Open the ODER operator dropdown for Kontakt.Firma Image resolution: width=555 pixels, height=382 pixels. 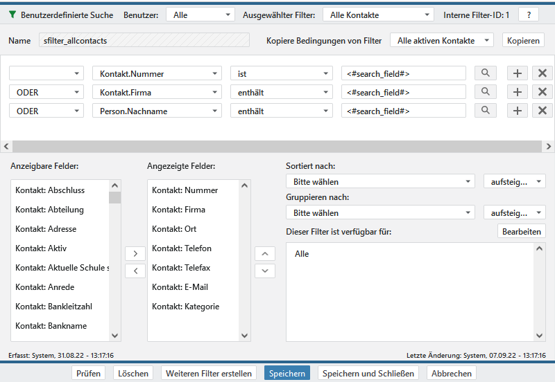46,92
